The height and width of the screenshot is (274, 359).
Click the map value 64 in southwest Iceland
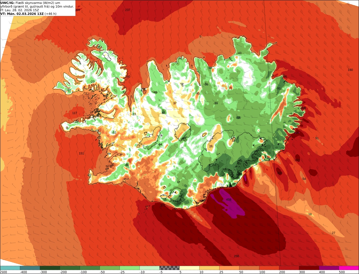coord(127,165)
